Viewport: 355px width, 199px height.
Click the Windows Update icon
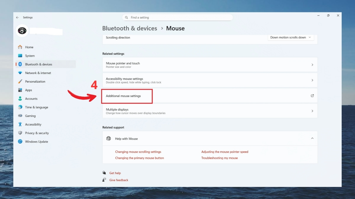tap(20, 142)
